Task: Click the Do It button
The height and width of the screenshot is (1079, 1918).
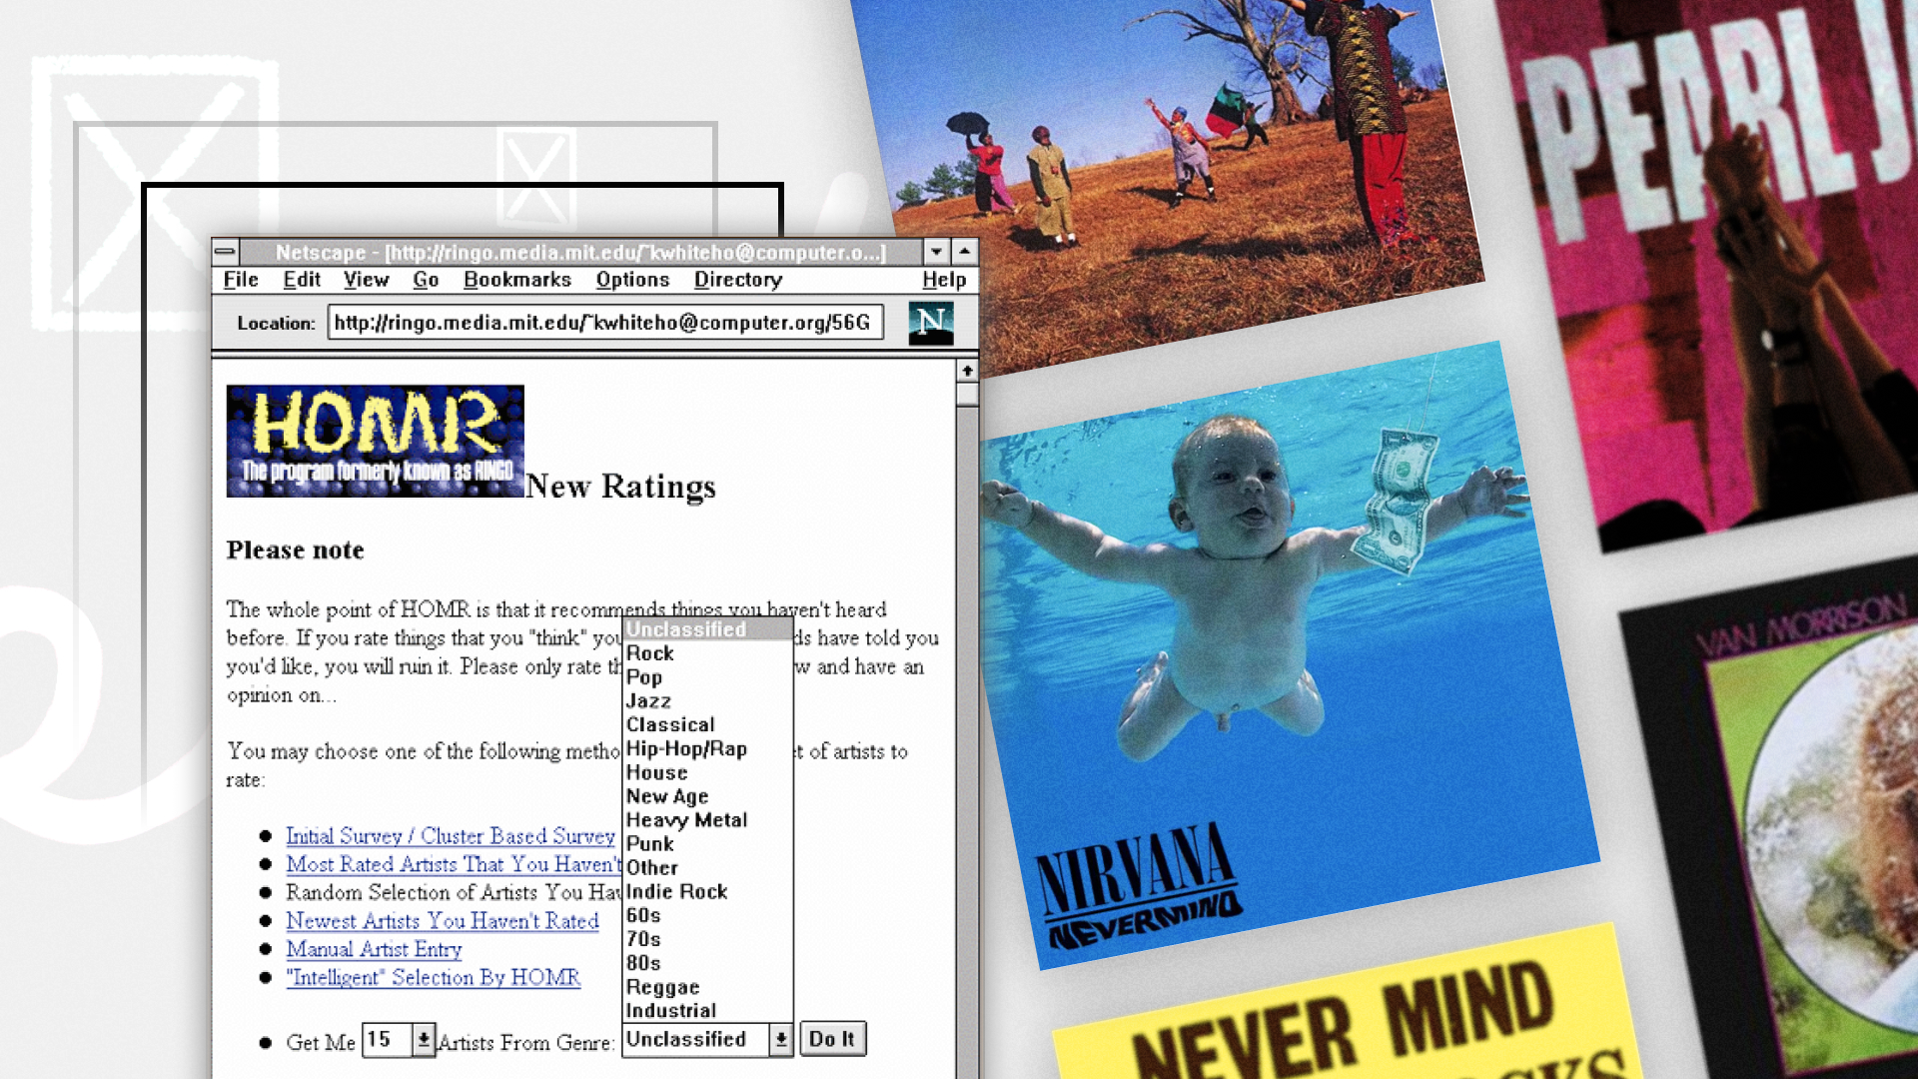Action: pyautogui.click(x=832, y=1039)
